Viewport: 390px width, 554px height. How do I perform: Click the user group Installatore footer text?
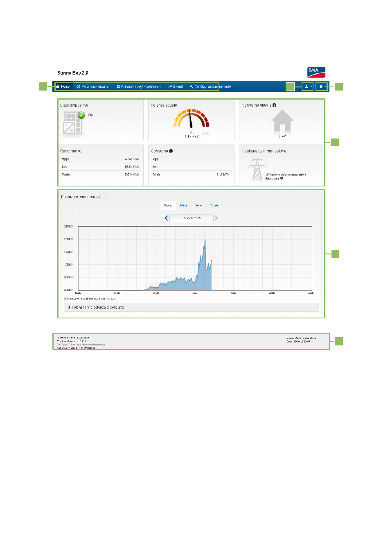pos(301,338)
